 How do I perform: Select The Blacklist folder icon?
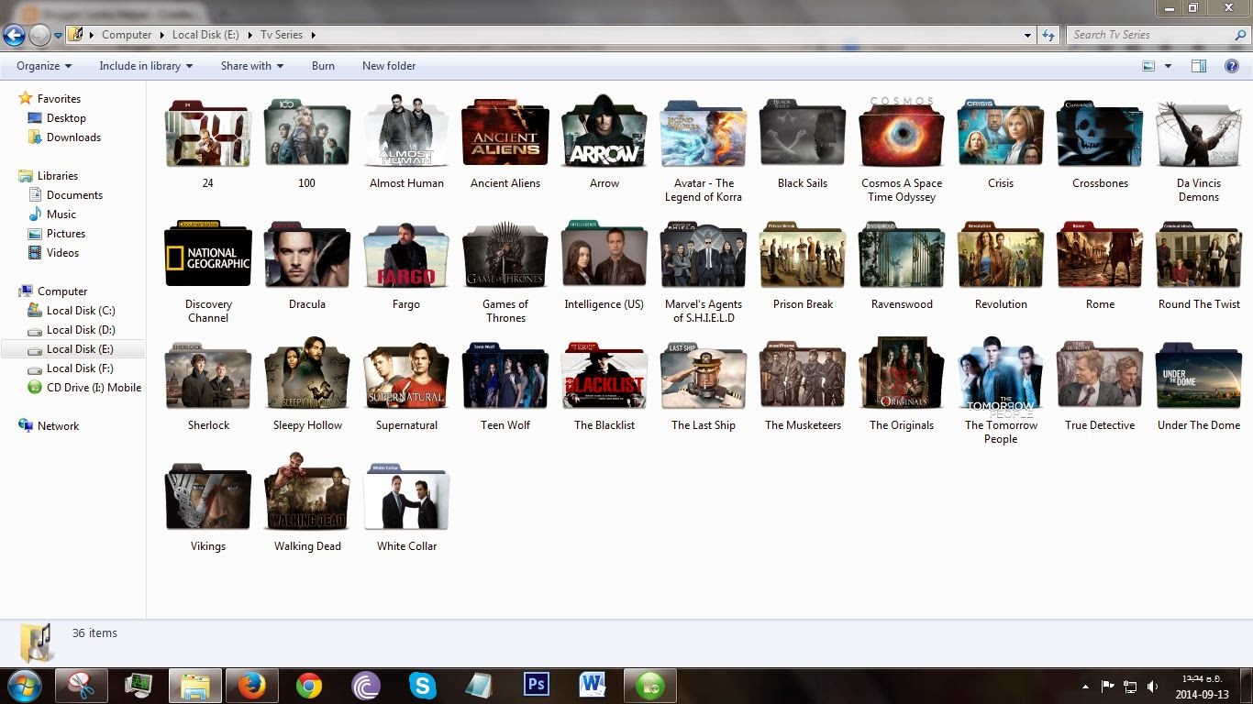(604, 377)
